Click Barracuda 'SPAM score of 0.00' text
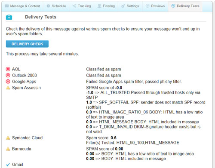The height and width of the screenshot is (168, 215). (x=104, y=149)
